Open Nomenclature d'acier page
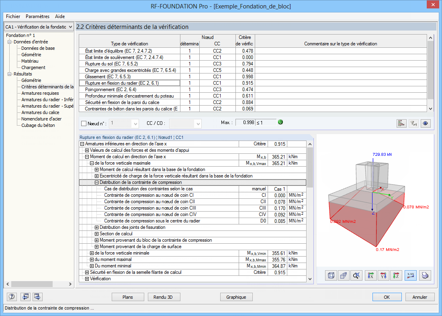This screenshot has height=316, width=442. 41,119
